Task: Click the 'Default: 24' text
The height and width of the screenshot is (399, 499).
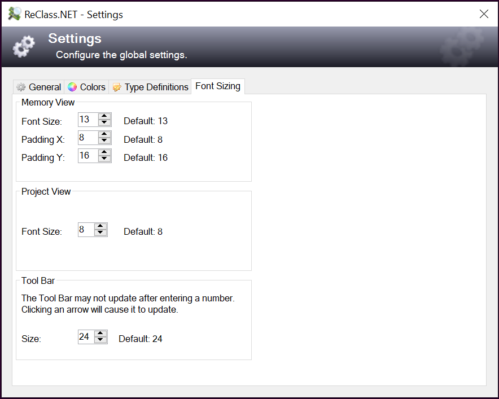Action: pyautogui.click(x=141, y=339)
